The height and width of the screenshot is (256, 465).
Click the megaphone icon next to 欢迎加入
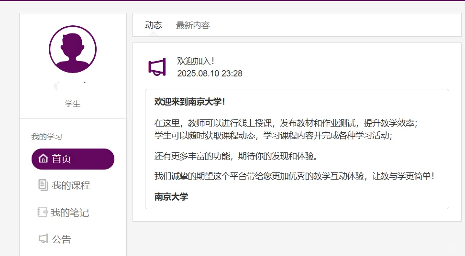click(157, 67)
